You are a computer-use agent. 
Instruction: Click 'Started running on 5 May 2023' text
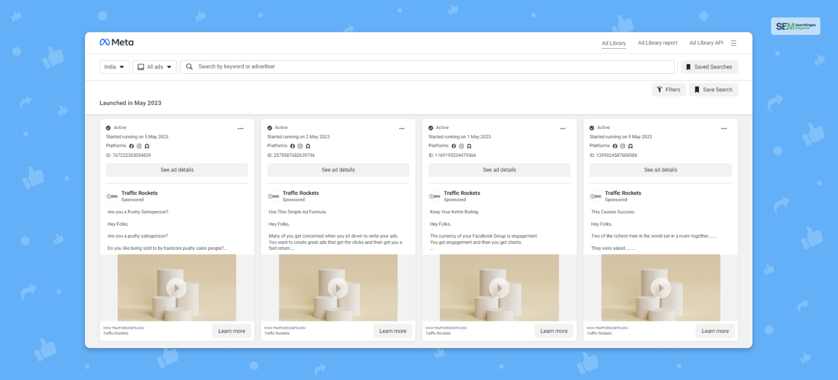click(137, 137)
